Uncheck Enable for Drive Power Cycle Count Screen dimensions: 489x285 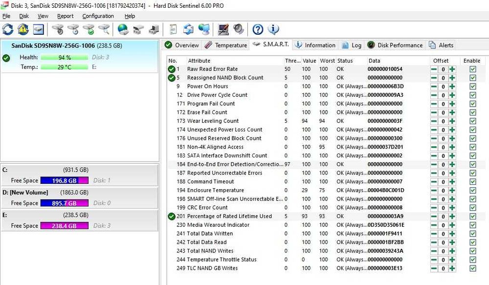473,95
